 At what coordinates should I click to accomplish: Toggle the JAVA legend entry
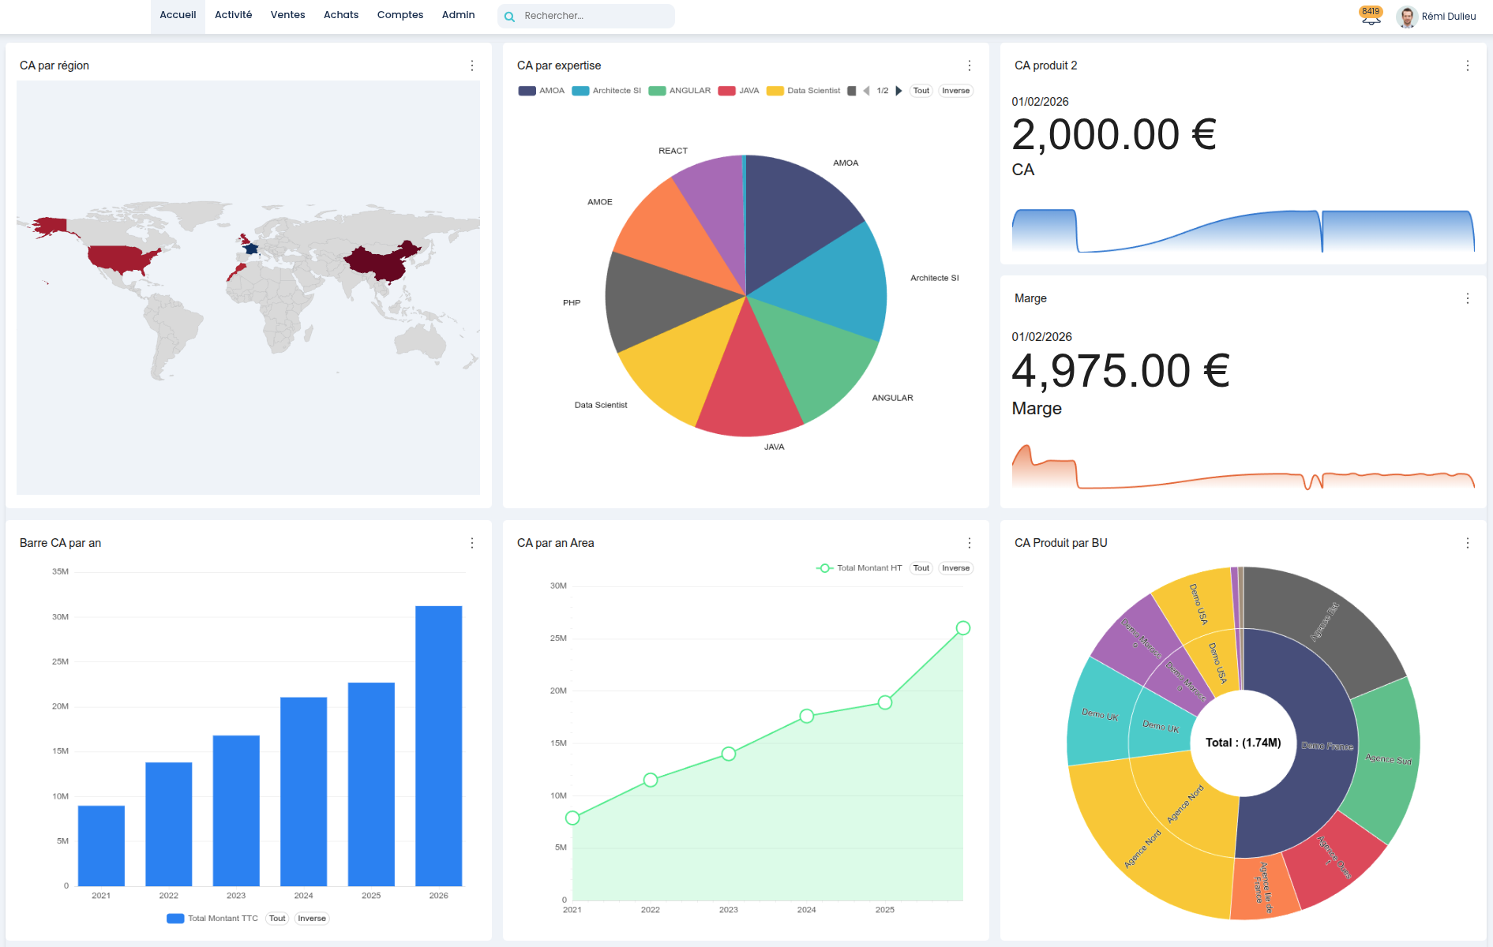click(x=739, y=91)
